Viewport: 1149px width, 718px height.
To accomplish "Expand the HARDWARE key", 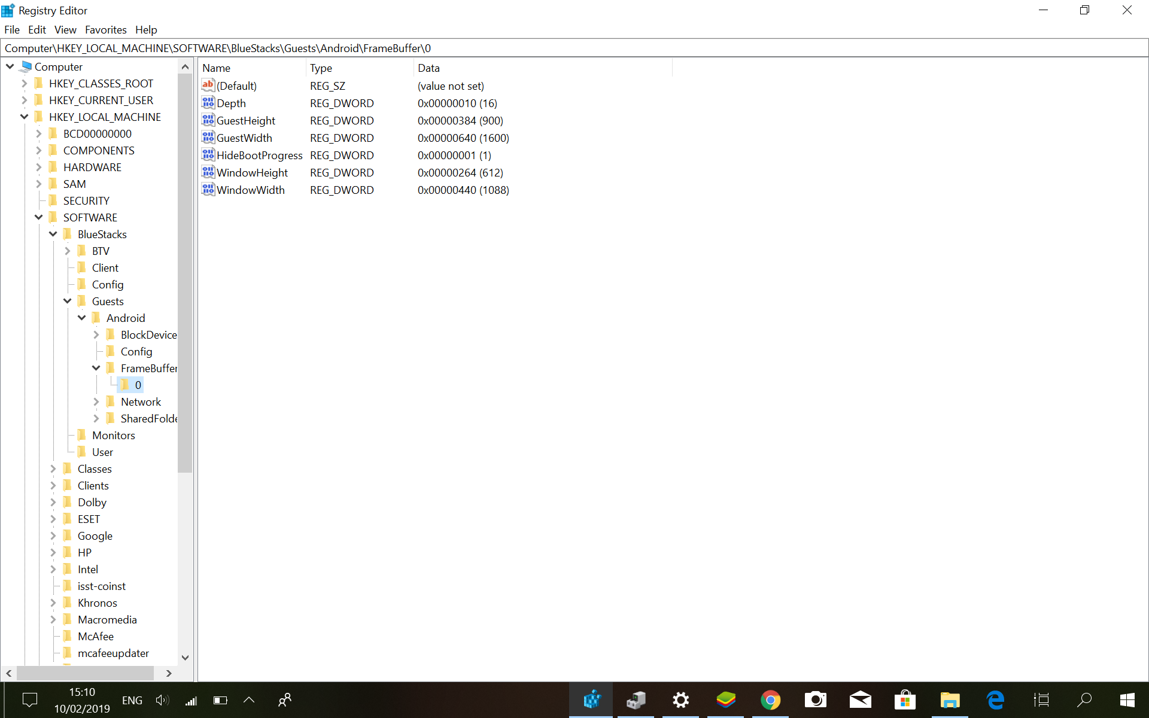I will point(39,167).
